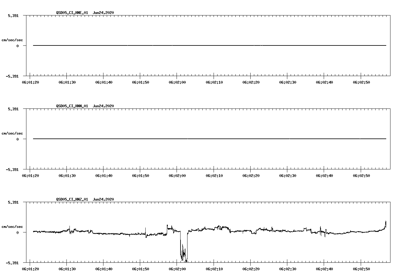Click the QSD05_CI_HNZ_01 Jun24,2020 chart title
412x280 pixels.
85,199
